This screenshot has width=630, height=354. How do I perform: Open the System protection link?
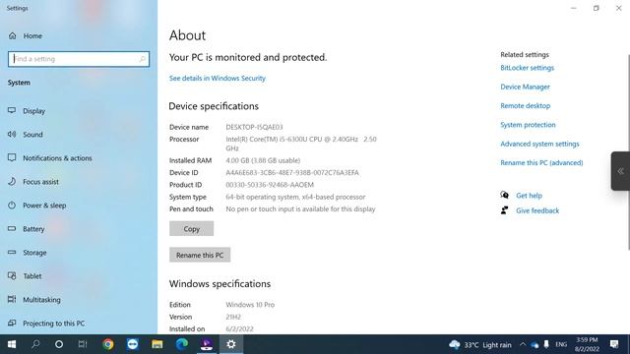click(528, 125)
